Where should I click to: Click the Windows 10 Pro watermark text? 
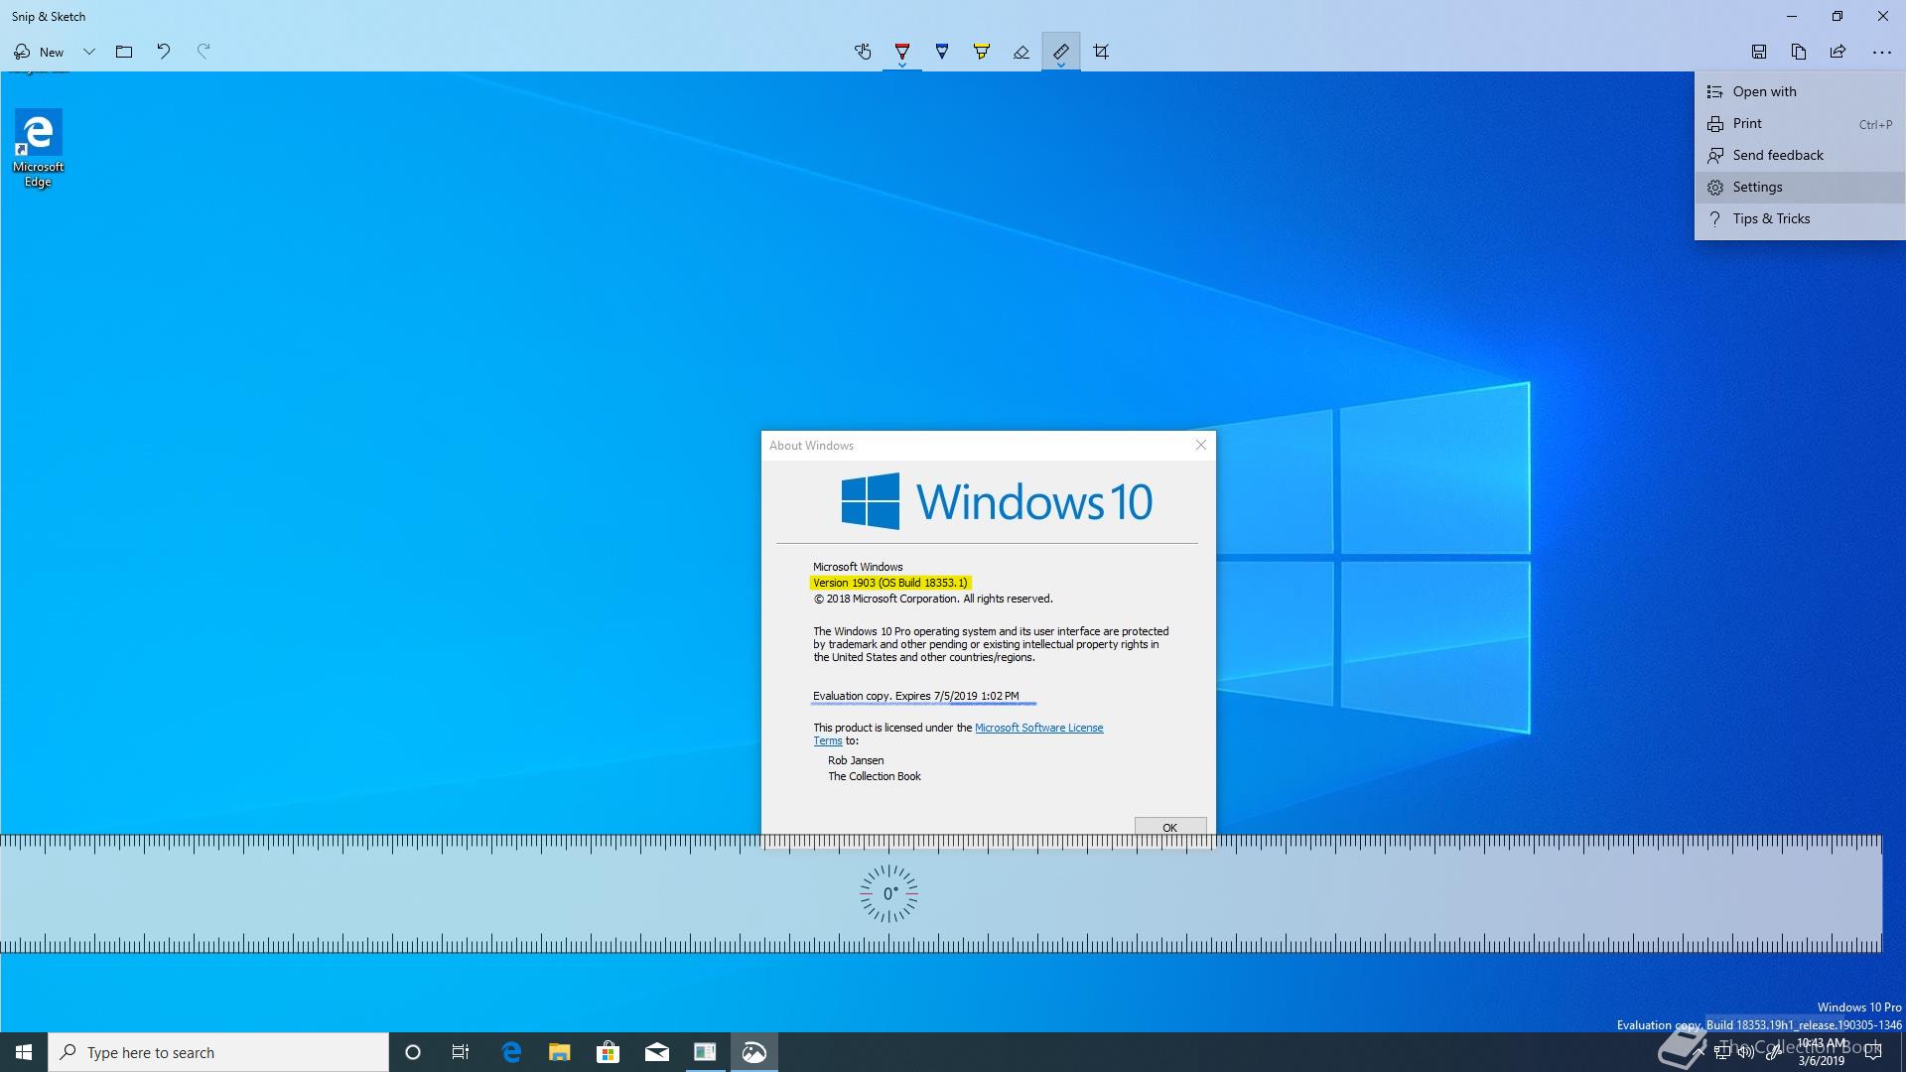1859,1007
